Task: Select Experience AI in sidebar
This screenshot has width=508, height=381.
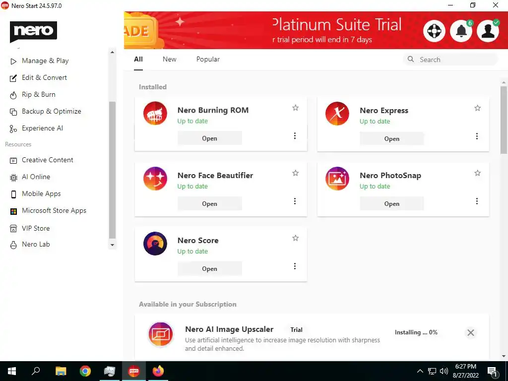Action: (x=43, y=128)
